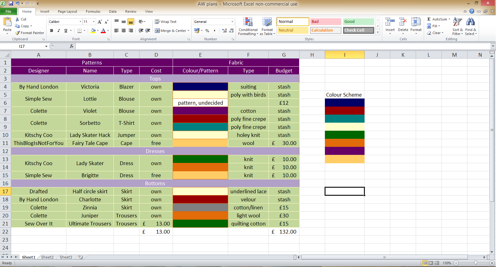Open the Find & Select menu
The image size is (496, 267).
coord(471,27)
